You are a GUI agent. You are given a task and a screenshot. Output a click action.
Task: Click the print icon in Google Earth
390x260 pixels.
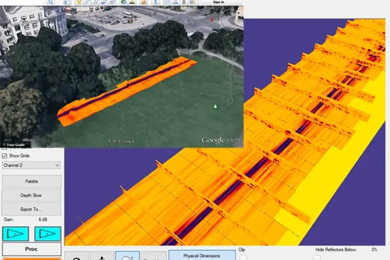[176, 2]
